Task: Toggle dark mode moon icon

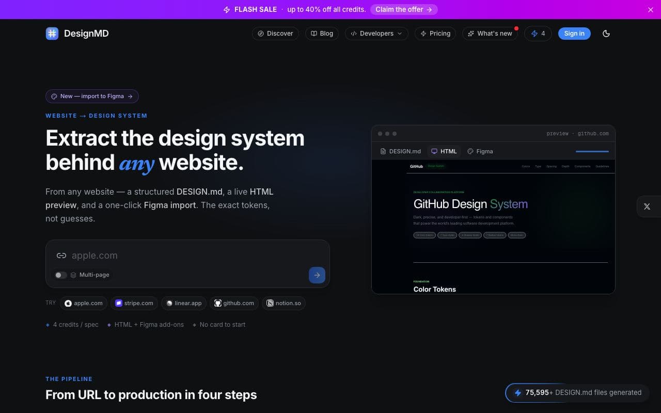Action: click(606, 34)
